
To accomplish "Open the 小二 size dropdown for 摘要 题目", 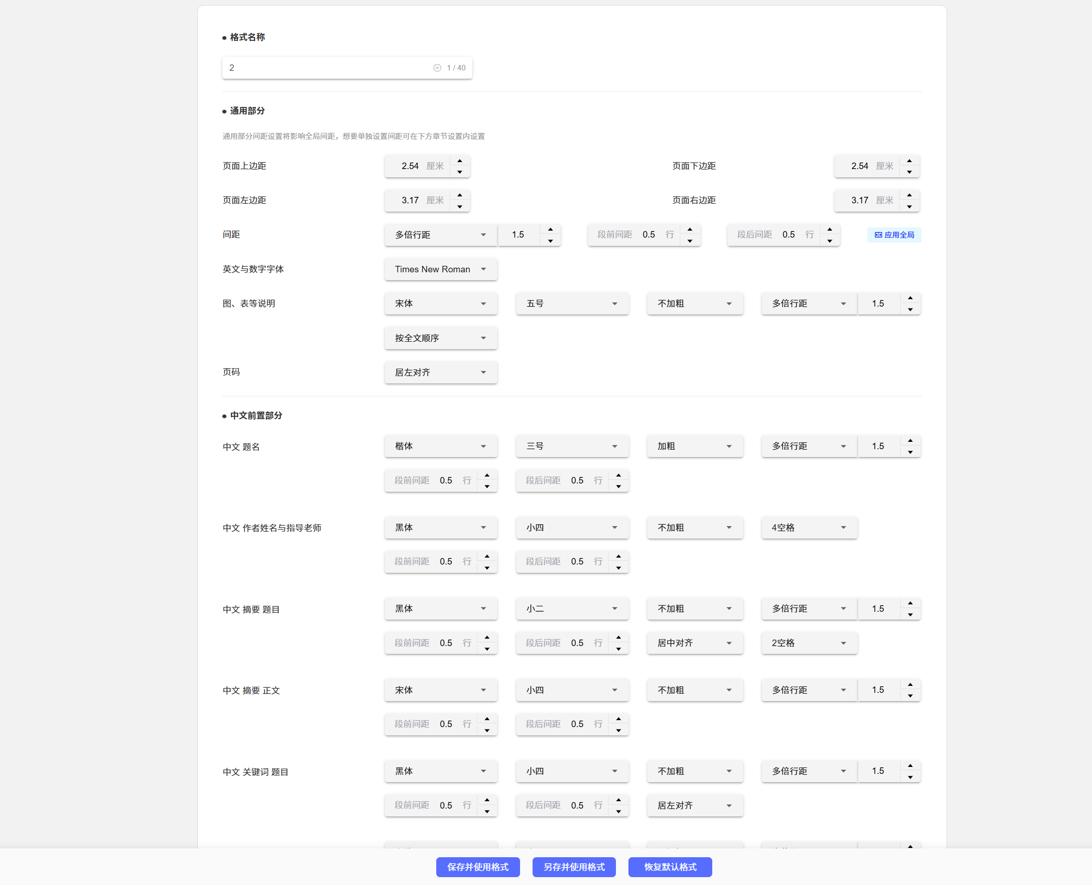I will [x=571, y=609].
